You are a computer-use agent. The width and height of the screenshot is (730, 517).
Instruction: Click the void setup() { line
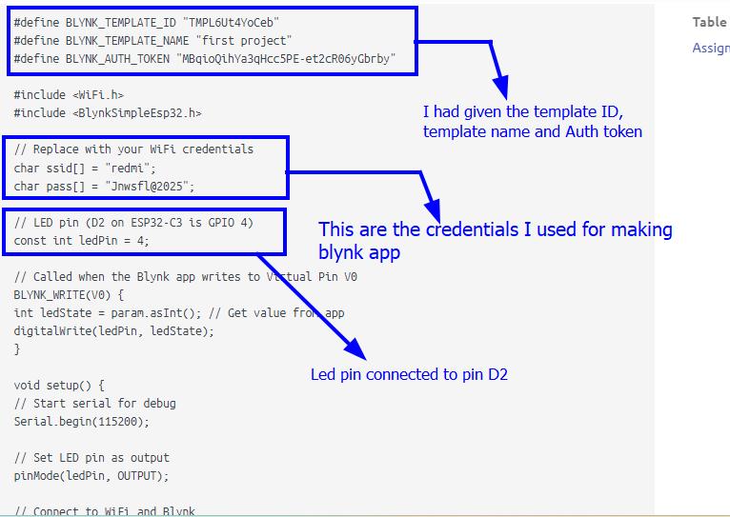[59, 386]
